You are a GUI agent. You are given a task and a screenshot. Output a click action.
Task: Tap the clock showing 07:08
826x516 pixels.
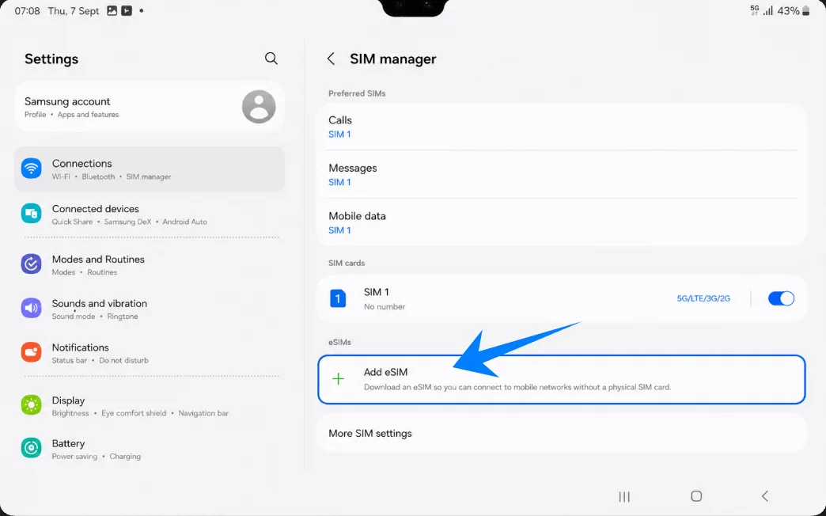(28, 11)
